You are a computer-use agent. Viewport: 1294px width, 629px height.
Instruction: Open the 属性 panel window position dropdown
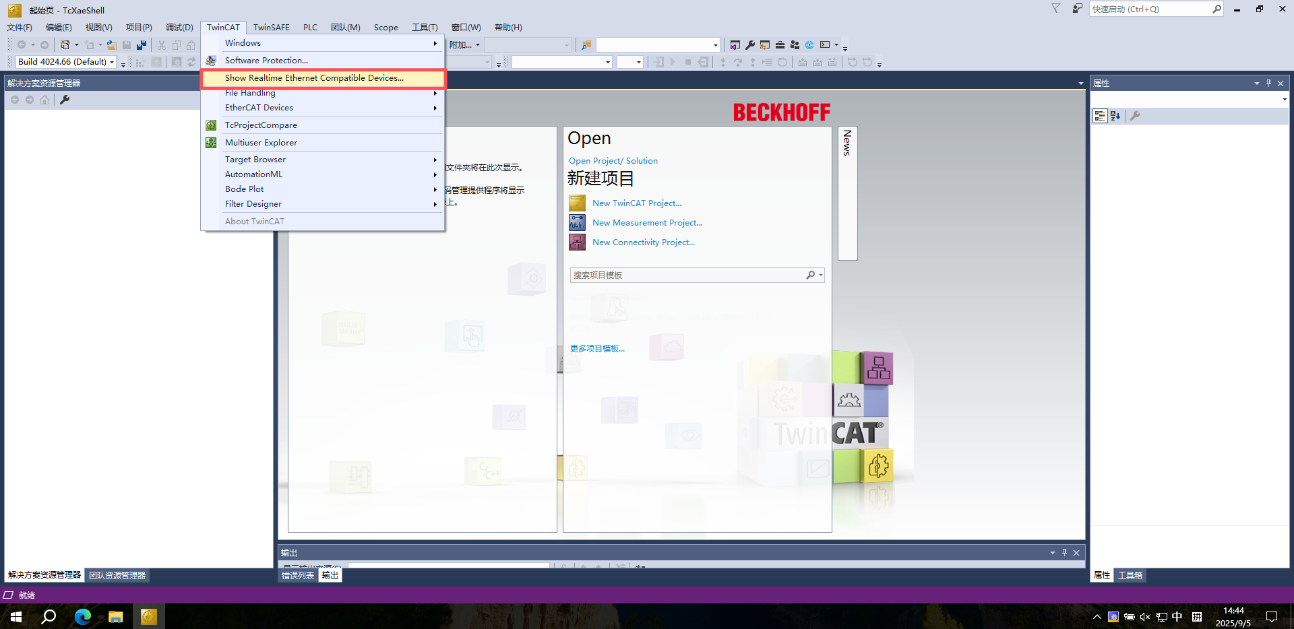coord(1256,84)
